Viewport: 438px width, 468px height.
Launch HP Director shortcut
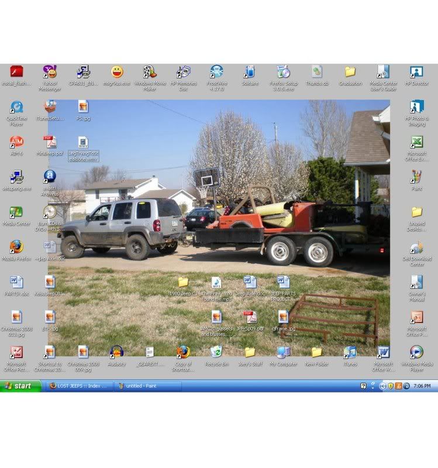[417, 72]
